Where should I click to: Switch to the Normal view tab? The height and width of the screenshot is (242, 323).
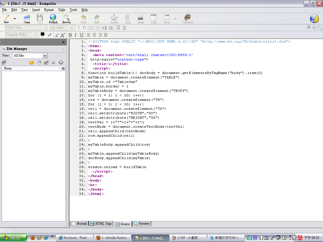point(80,224)
